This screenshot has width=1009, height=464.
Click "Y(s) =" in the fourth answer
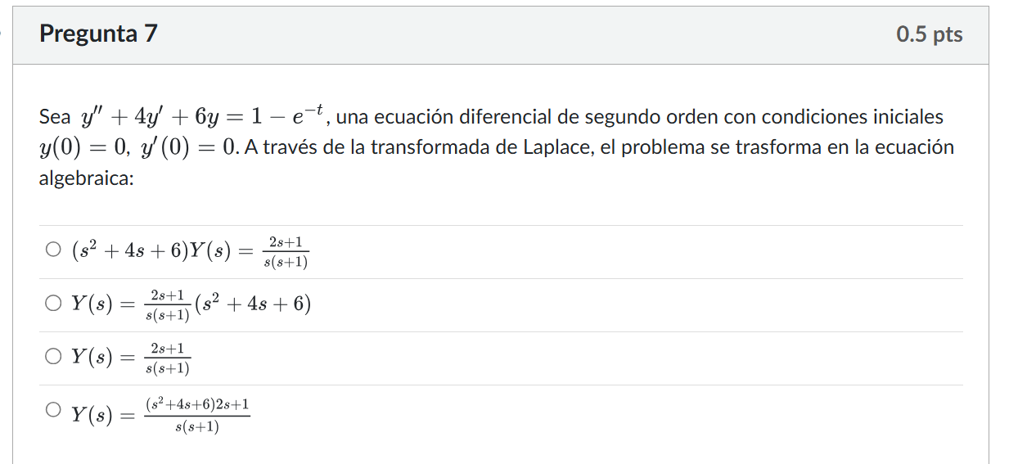101,415
